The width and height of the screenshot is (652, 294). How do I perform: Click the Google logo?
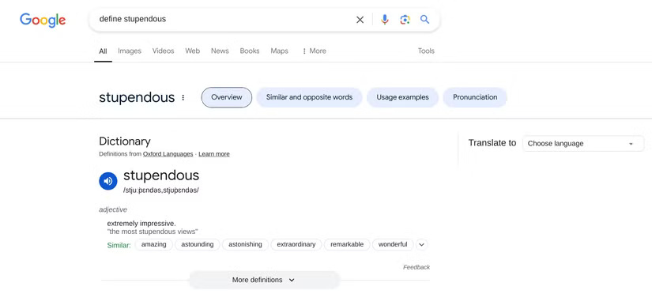point(43,20)
